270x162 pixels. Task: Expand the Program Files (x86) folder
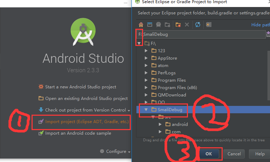coord(146,87)
